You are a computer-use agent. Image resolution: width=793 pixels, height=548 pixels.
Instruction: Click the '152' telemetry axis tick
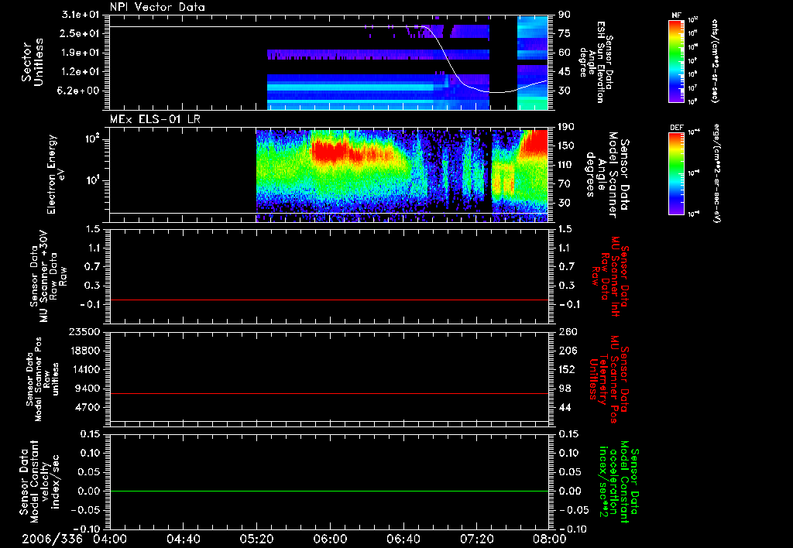567,369
